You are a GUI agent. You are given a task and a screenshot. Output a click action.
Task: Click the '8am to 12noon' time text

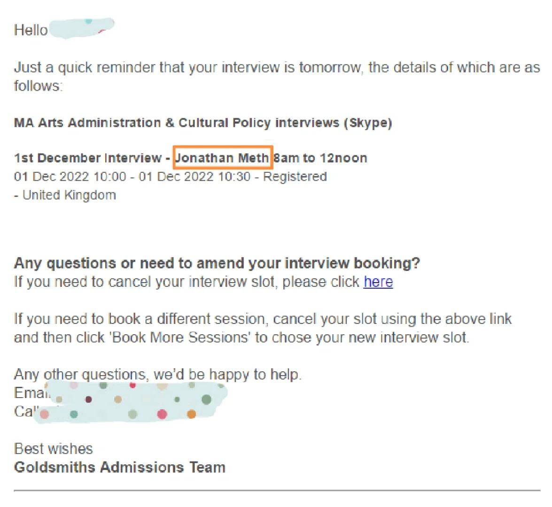click(320, 158)
